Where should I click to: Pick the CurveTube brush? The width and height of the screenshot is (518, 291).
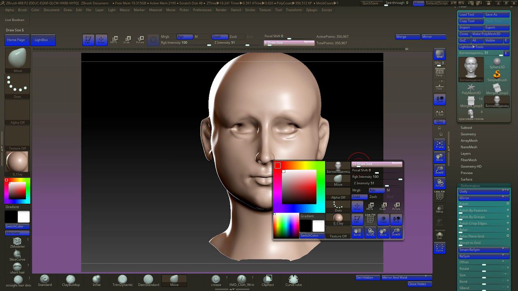tap(293, 280)
